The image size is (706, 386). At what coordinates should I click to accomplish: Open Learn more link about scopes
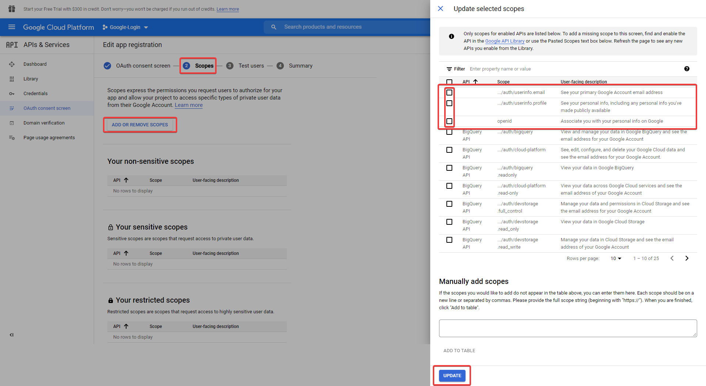tap(189, 105)
